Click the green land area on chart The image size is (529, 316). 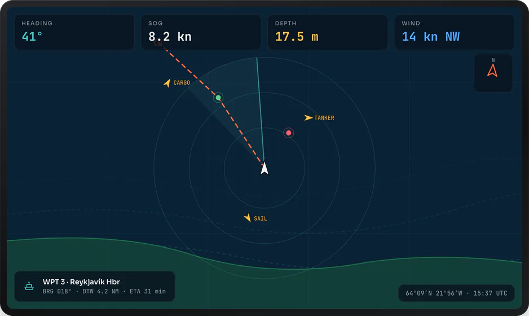(x=264, y=287)
